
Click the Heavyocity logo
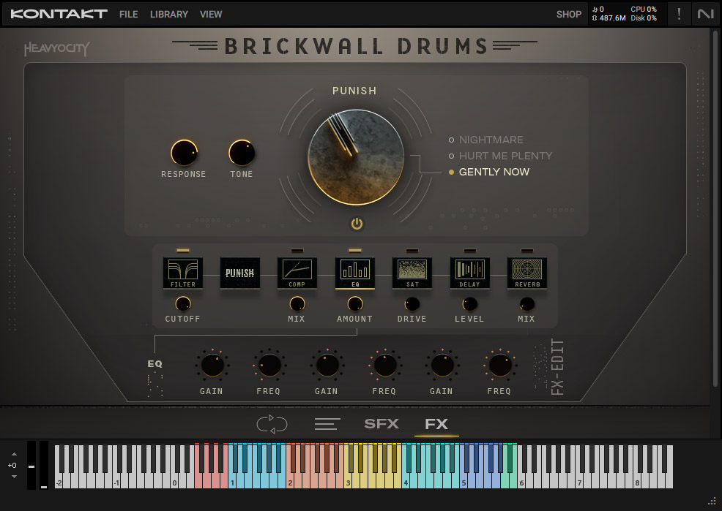pyautogui.click(x=57, y=48)
